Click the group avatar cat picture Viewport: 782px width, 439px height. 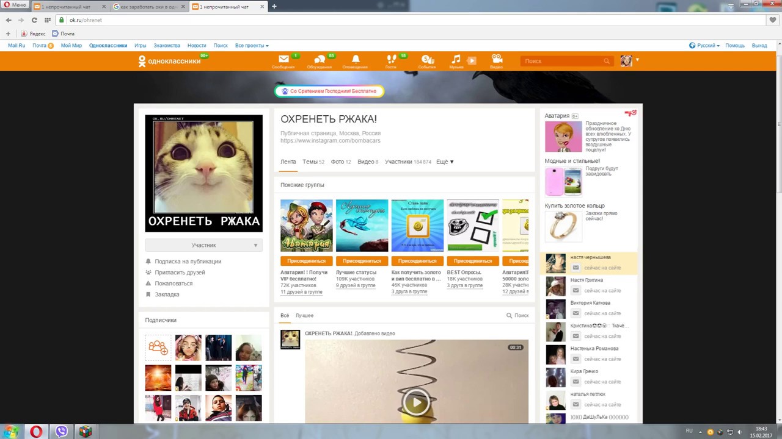point(203,173)
